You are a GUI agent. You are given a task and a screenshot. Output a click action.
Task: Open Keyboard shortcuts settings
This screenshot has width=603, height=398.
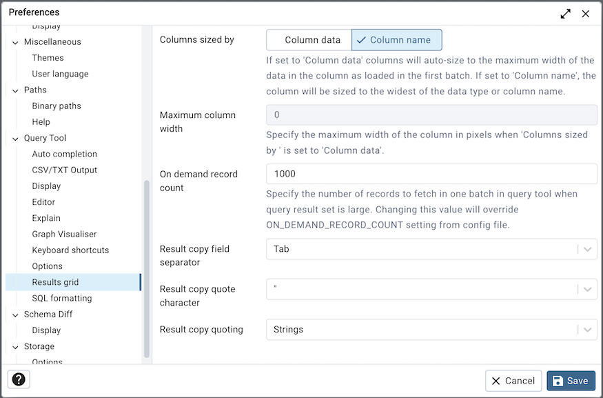point(71,250)
